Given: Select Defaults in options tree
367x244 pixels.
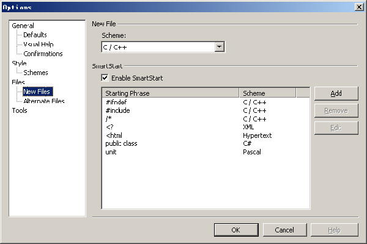Looking at the screenshot, I should point(35,35).
